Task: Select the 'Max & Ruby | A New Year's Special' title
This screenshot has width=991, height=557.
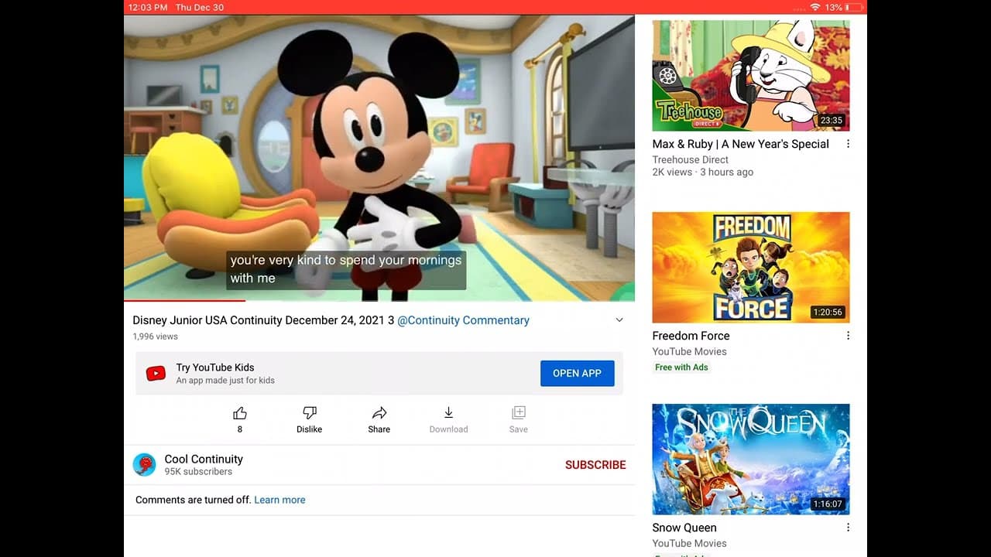Action: [x=740, y=144]
